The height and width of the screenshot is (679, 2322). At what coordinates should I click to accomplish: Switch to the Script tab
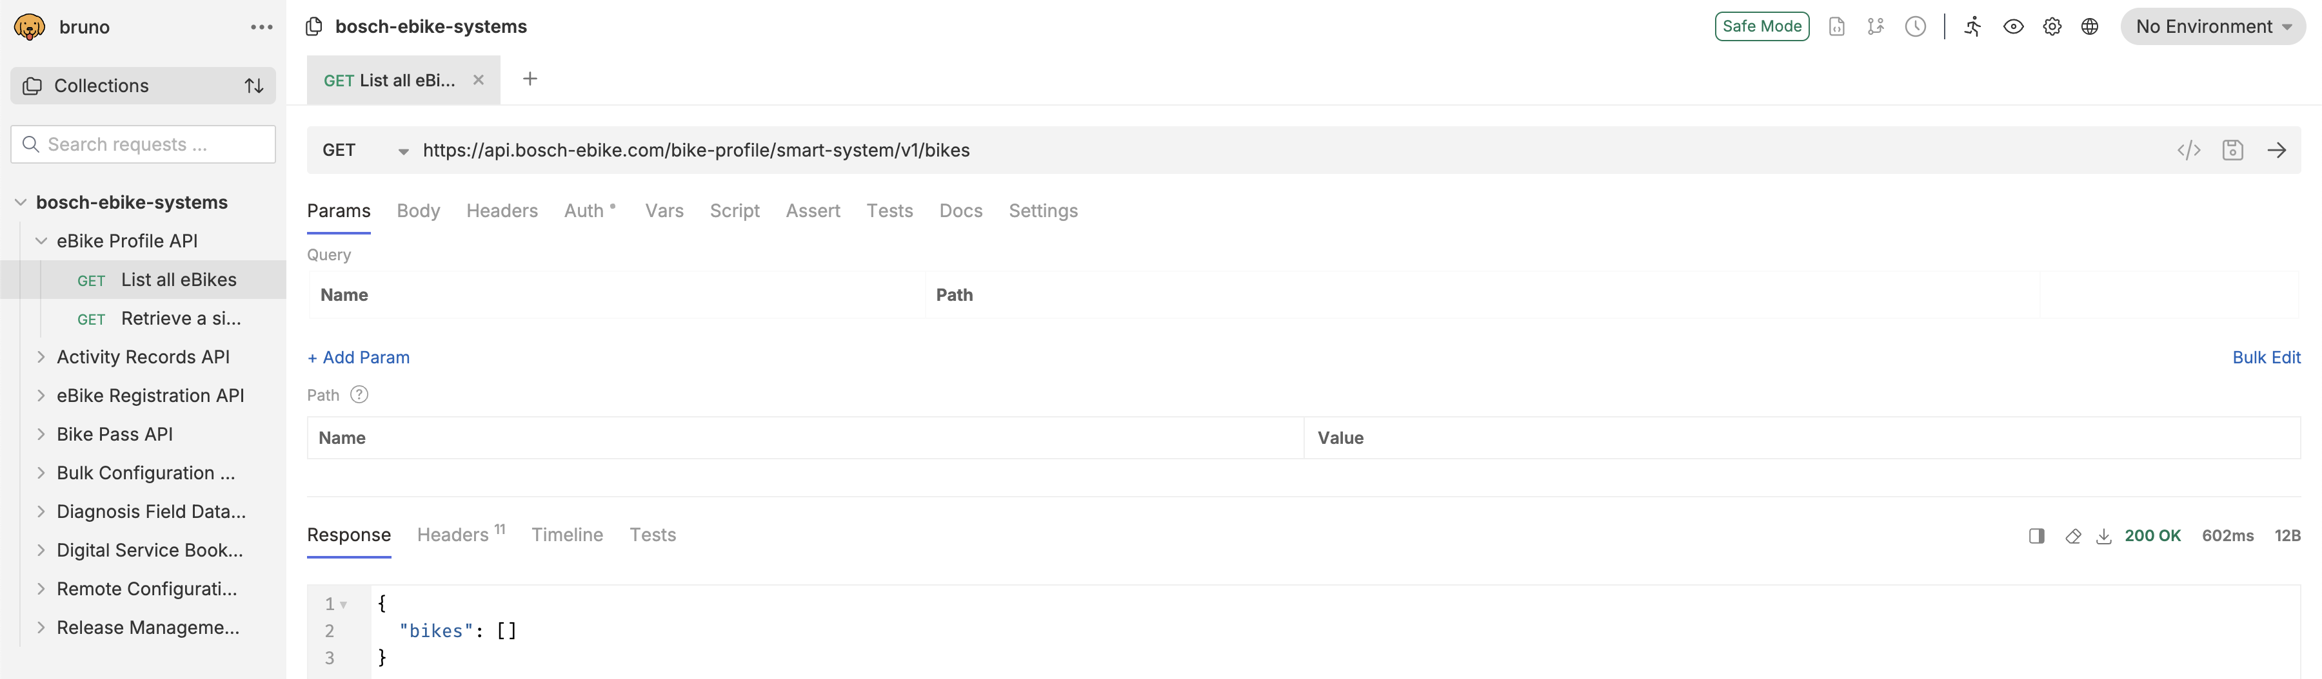coord(735,211)
